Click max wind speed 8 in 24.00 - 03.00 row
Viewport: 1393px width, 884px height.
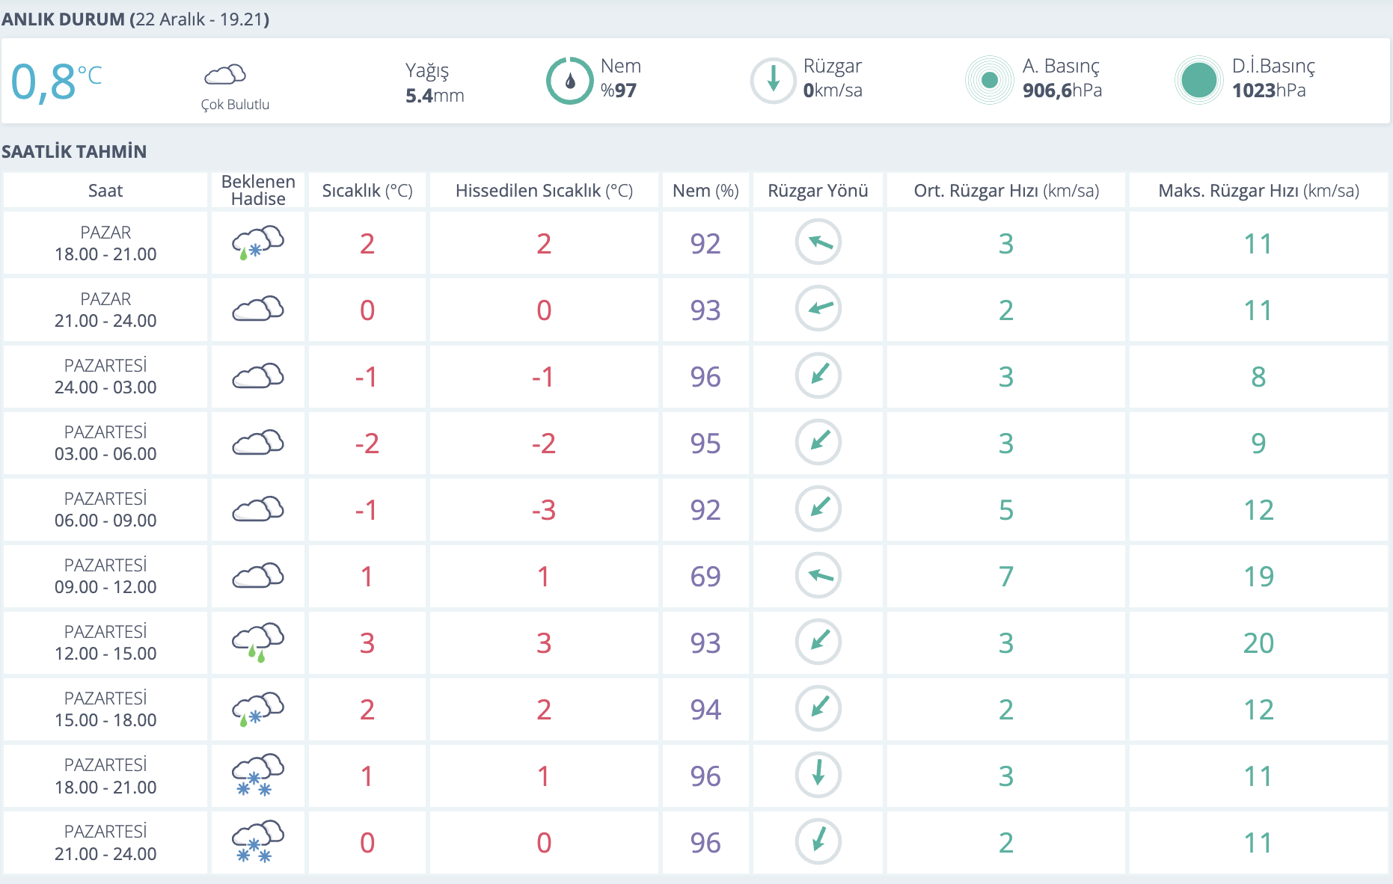[1258, 377]
